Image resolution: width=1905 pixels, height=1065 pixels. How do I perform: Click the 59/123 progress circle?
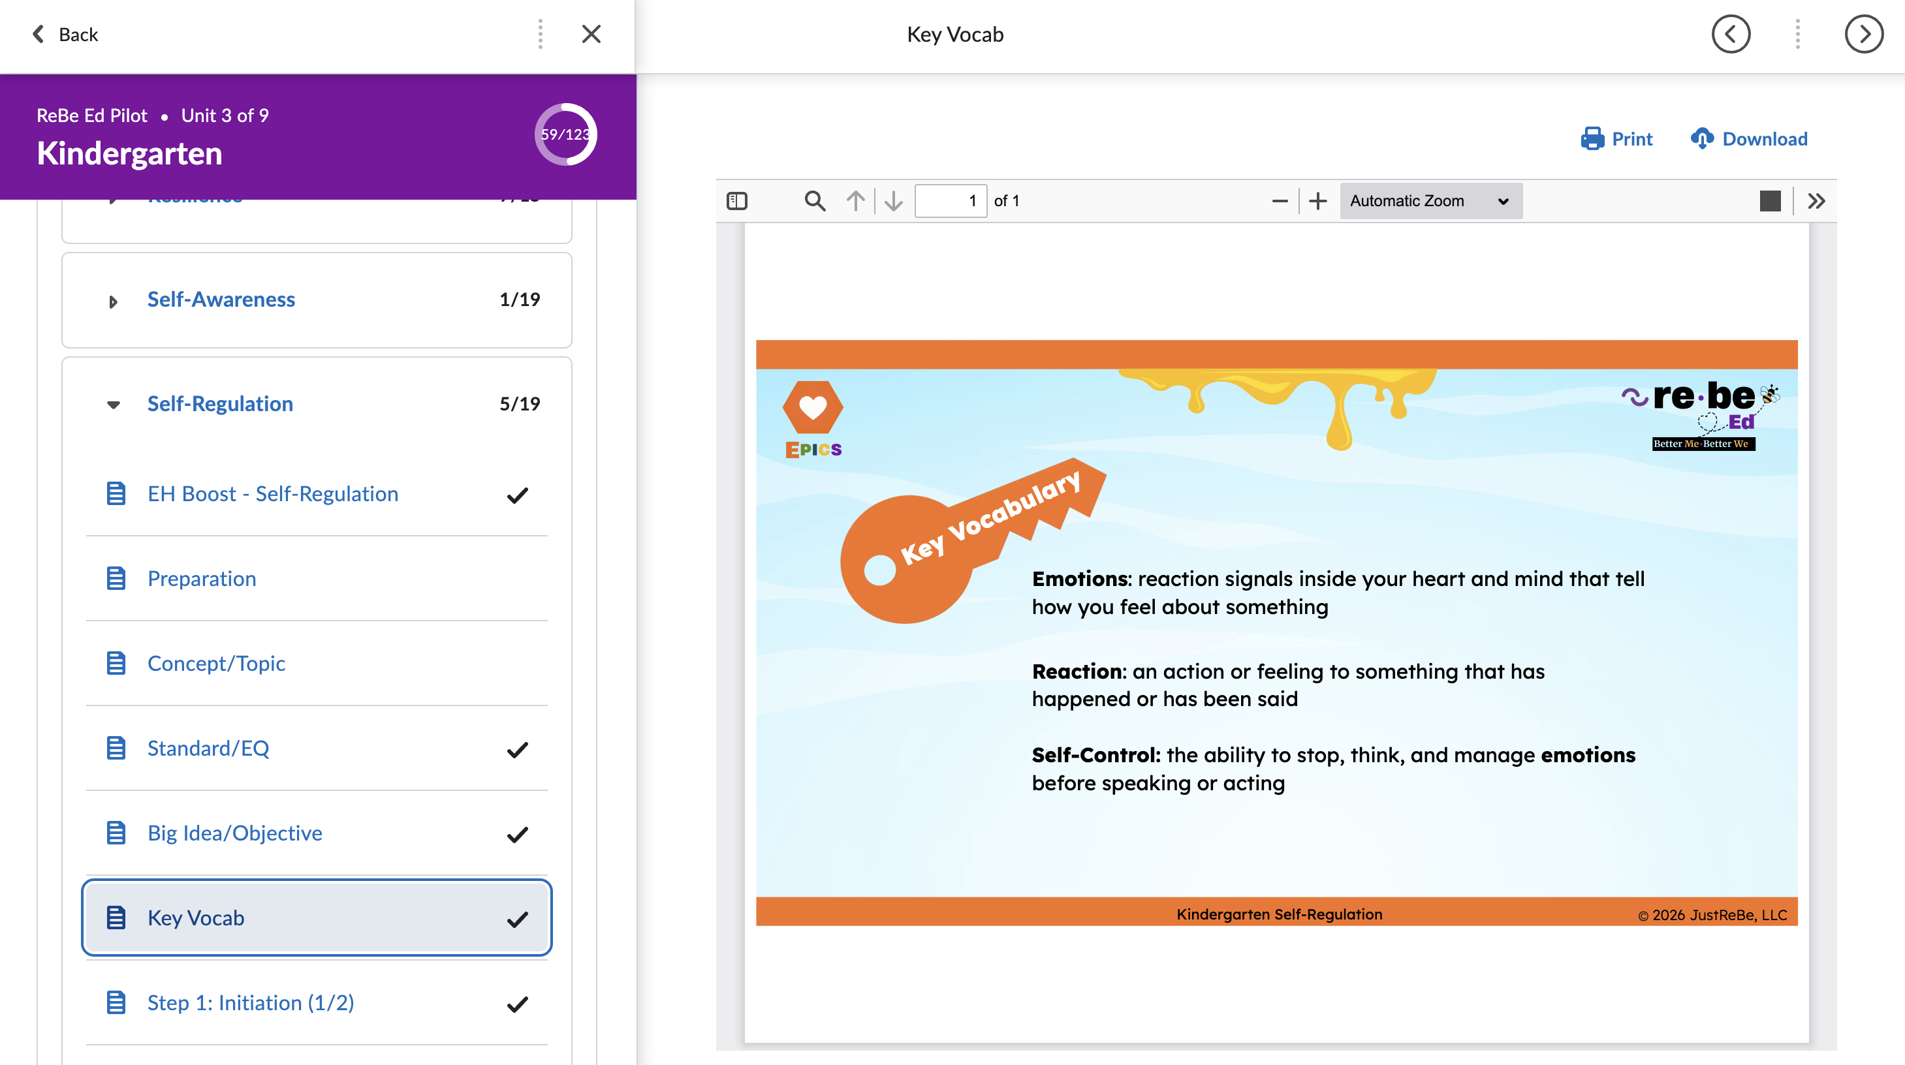(566, 134)
